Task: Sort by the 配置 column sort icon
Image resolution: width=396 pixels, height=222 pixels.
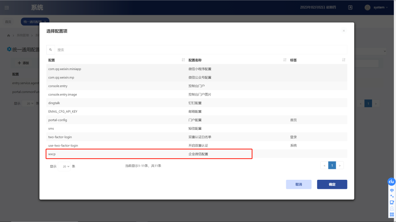Action: 183,60
